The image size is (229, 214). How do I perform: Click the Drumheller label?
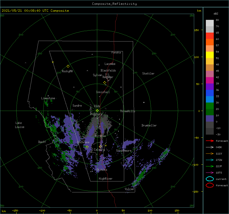[149, 125]
